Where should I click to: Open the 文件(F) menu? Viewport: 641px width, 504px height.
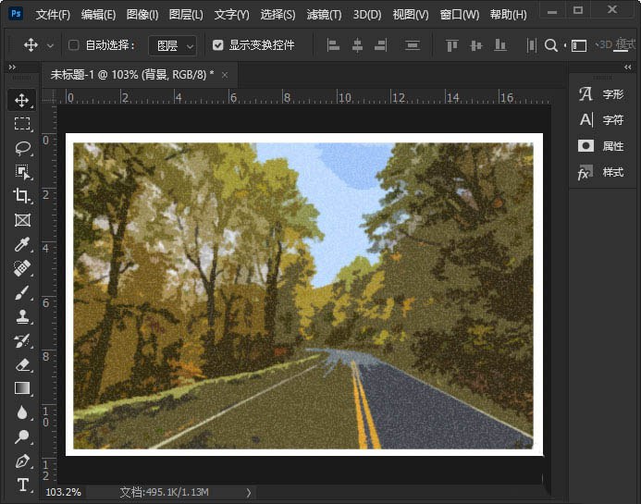[53, 15]
